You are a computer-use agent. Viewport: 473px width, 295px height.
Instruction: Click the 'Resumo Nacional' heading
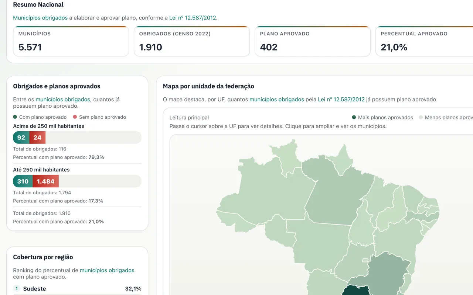pos(38,5)
